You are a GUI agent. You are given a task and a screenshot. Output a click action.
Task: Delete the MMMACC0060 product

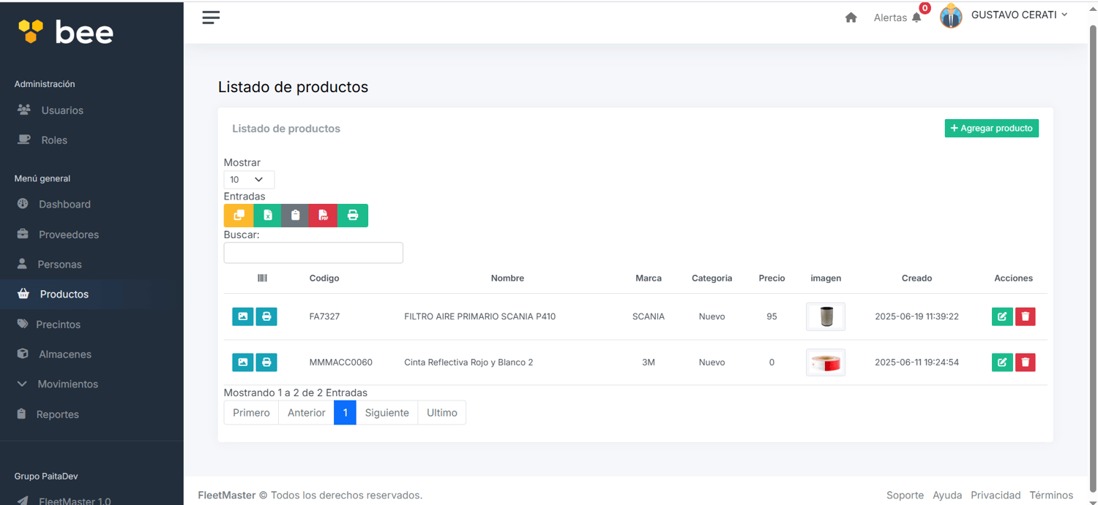pyautogui.click(x=1025, y=362)
